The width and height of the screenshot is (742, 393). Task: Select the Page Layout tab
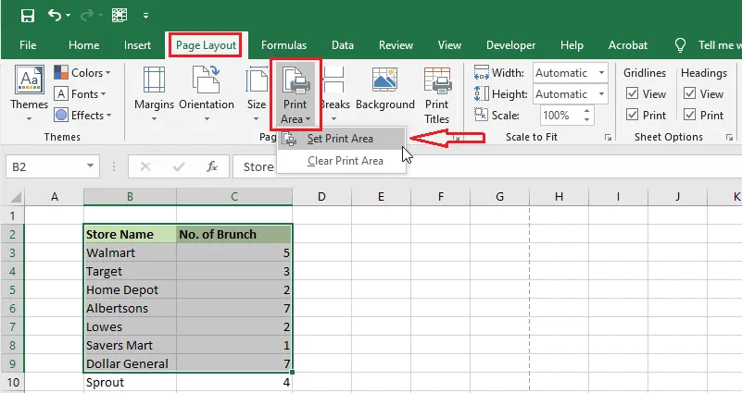206,45
